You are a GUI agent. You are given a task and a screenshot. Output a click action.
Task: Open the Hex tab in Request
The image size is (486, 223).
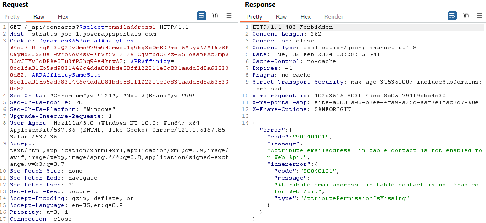(x=63, y=17)
